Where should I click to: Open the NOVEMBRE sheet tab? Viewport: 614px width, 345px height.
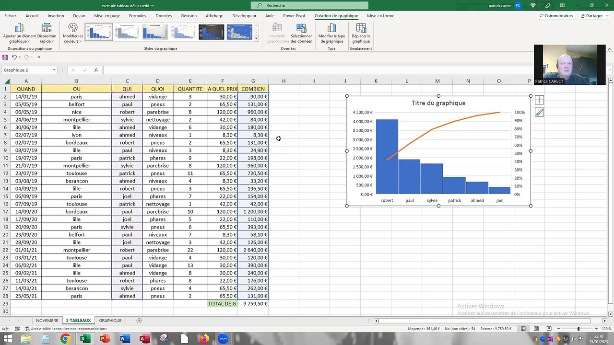pyautogui.click(x=47, y=321)
